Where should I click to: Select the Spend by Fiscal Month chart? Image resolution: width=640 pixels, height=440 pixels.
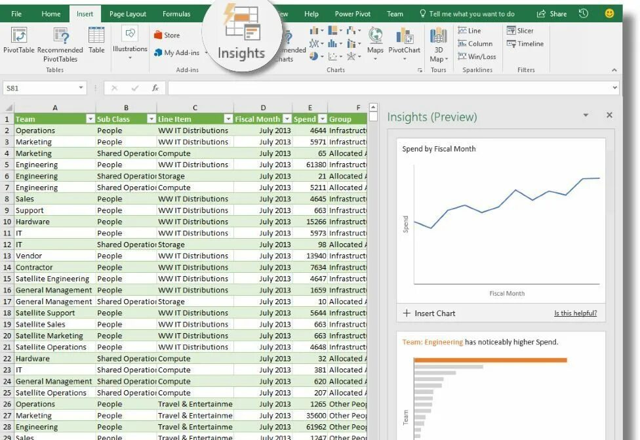pos(501,220)
